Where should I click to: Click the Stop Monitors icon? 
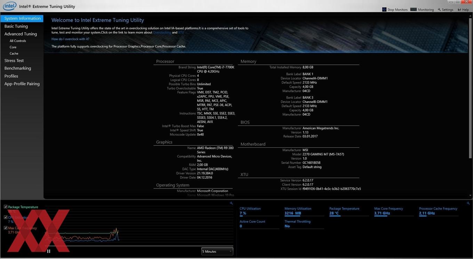pyautogui.click(x=384, y=9)
